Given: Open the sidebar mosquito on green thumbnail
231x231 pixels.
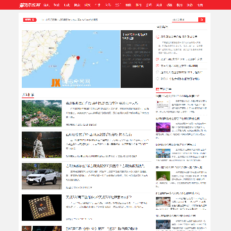Looking at the screenshot, I should pos(163,176).
